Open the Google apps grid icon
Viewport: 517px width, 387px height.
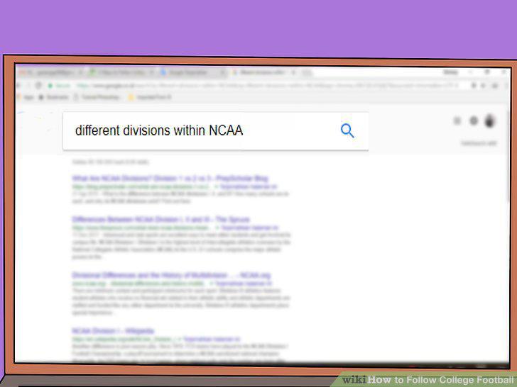pos(457,120)
